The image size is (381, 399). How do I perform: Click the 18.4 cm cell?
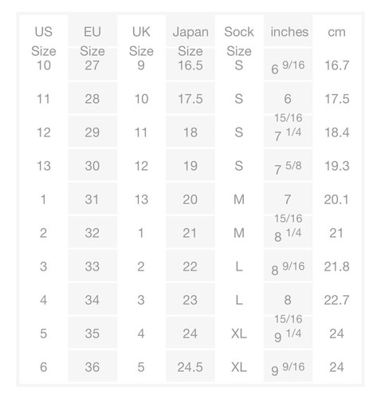click(337, 132)
